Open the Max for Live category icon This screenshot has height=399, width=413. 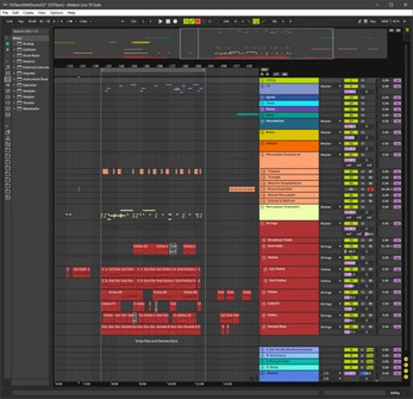pyautogui.click(x=7, y=97)
